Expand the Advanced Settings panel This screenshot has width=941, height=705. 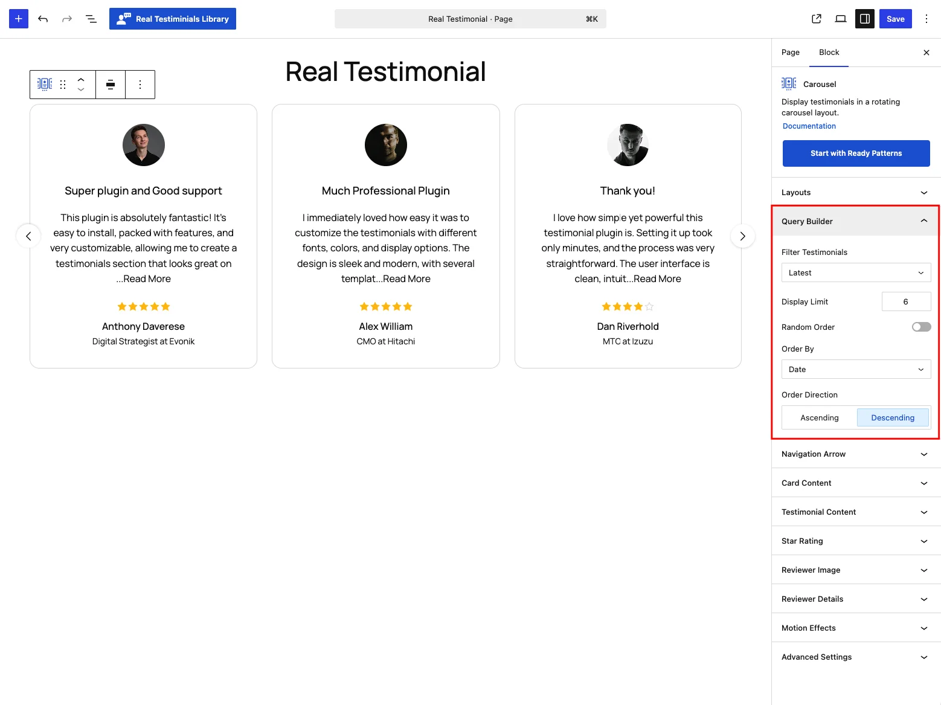coord(856,657)
